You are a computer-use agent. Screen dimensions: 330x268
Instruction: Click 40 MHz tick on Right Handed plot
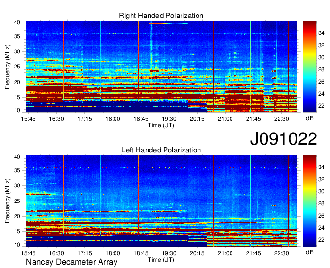17,22
